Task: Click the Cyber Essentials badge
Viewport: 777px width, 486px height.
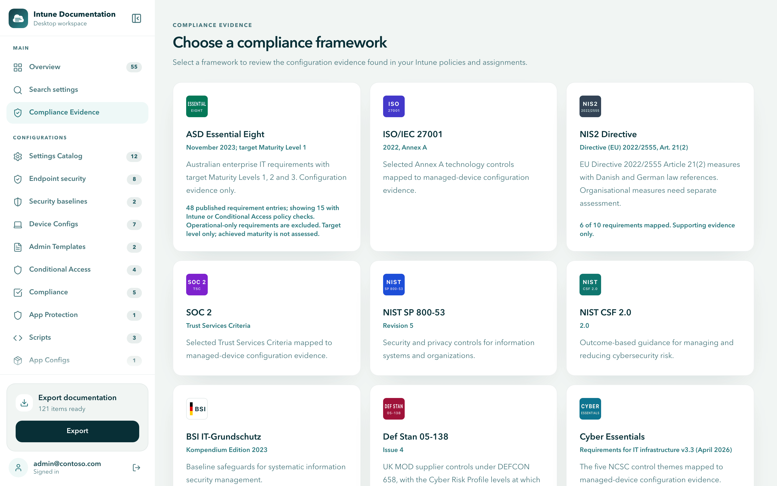Action: tap(590, 409)
